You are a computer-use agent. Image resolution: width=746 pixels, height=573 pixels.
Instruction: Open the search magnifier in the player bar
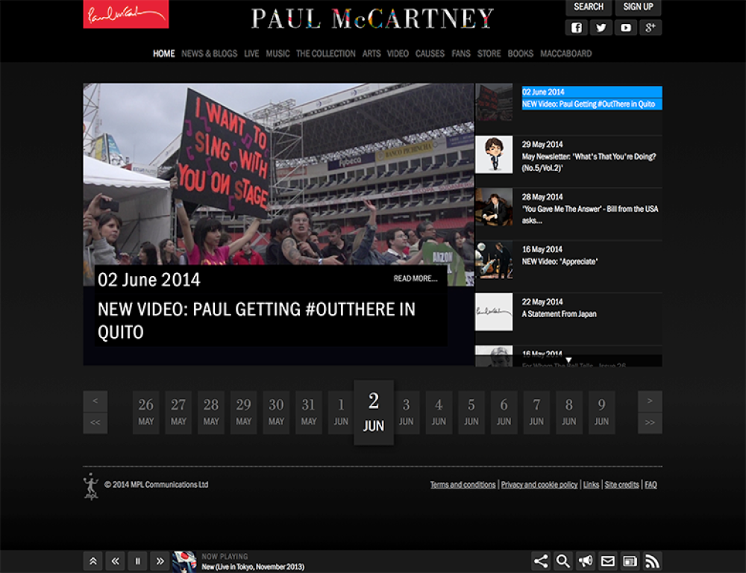[x=562, y=560]
